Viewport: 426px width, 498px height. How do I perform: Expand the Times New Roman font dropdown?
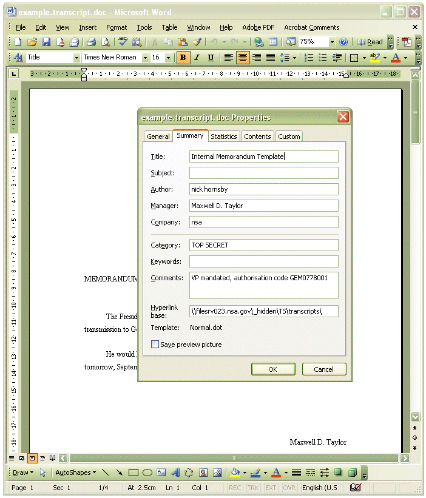[x=145, y=58]
